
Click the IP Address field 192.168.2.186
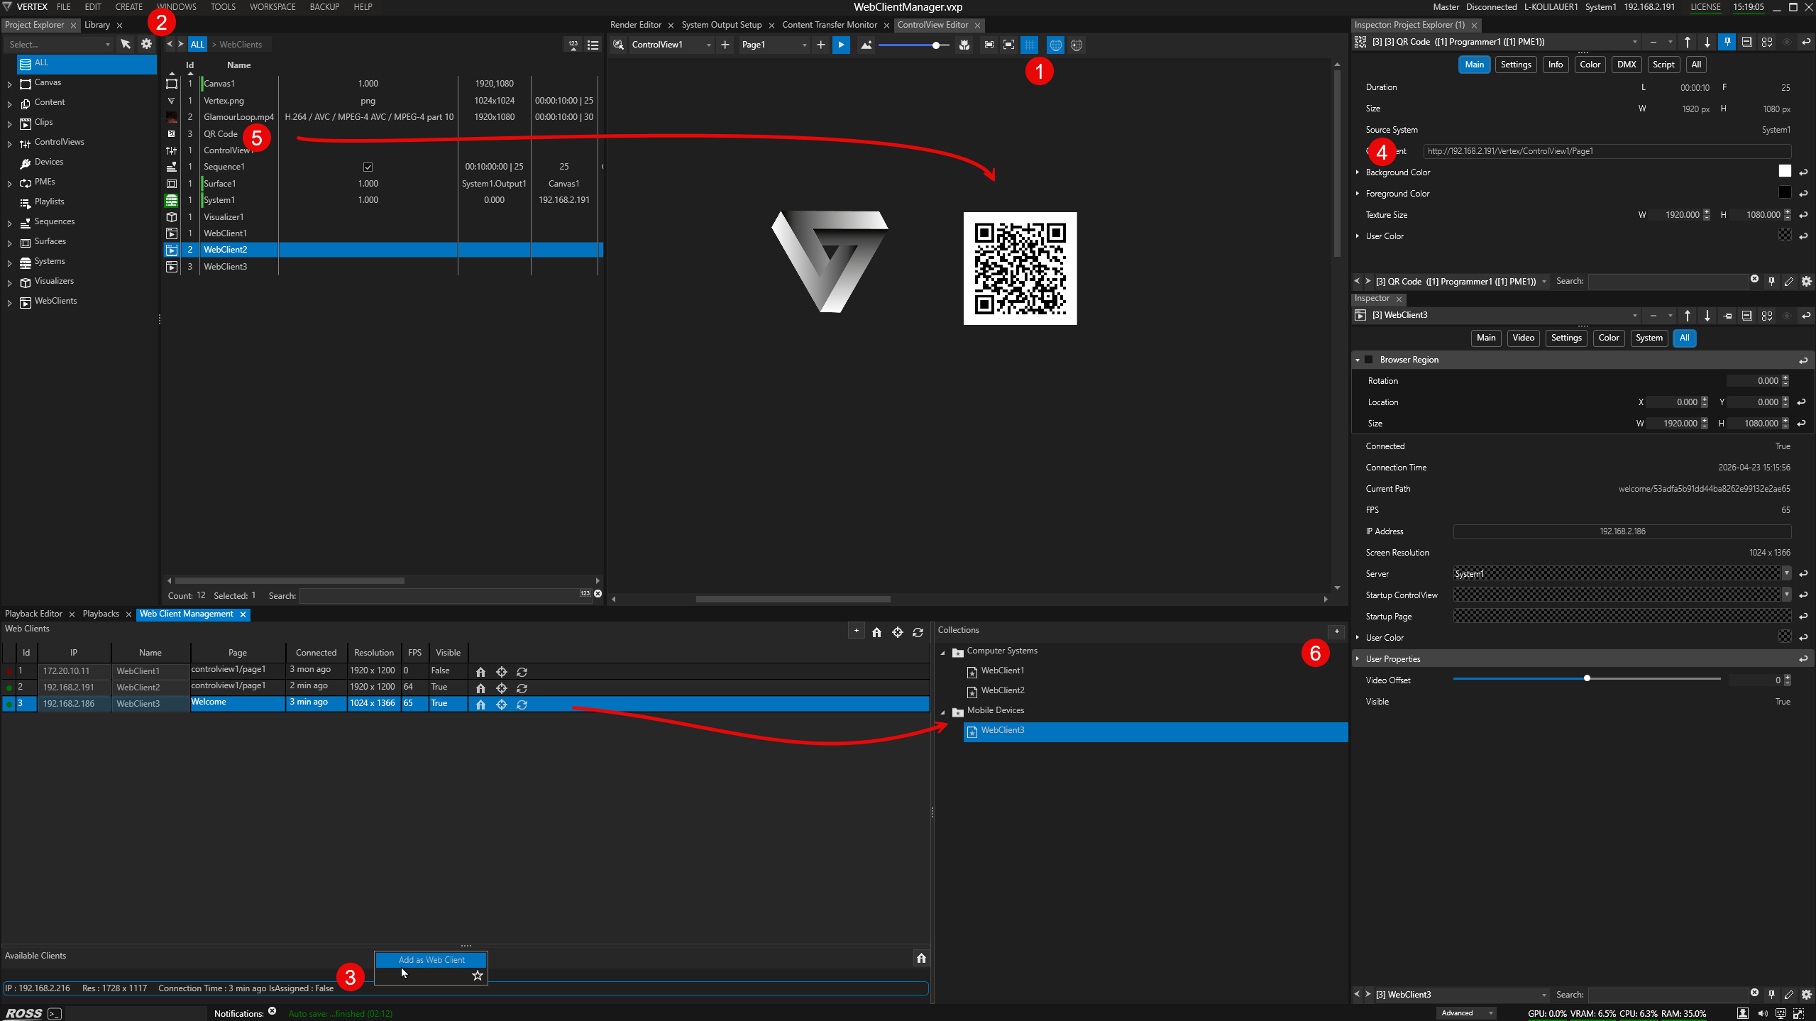coord(1622,531)
